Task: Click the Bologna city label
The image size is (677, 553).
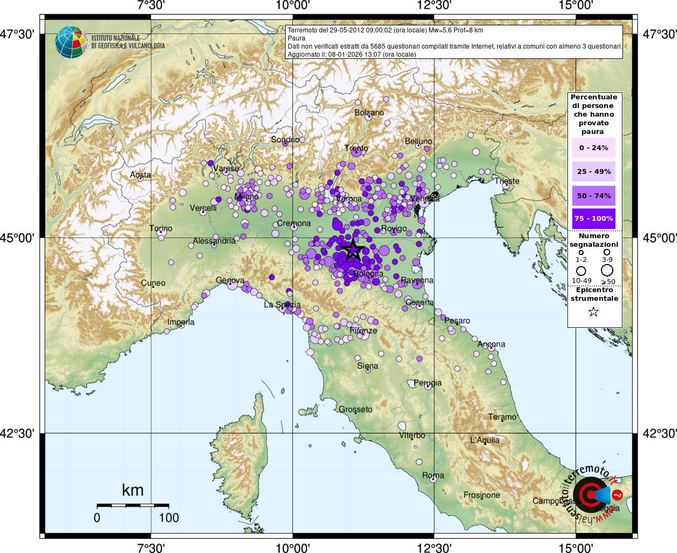Action: click(x=368, y=274)
